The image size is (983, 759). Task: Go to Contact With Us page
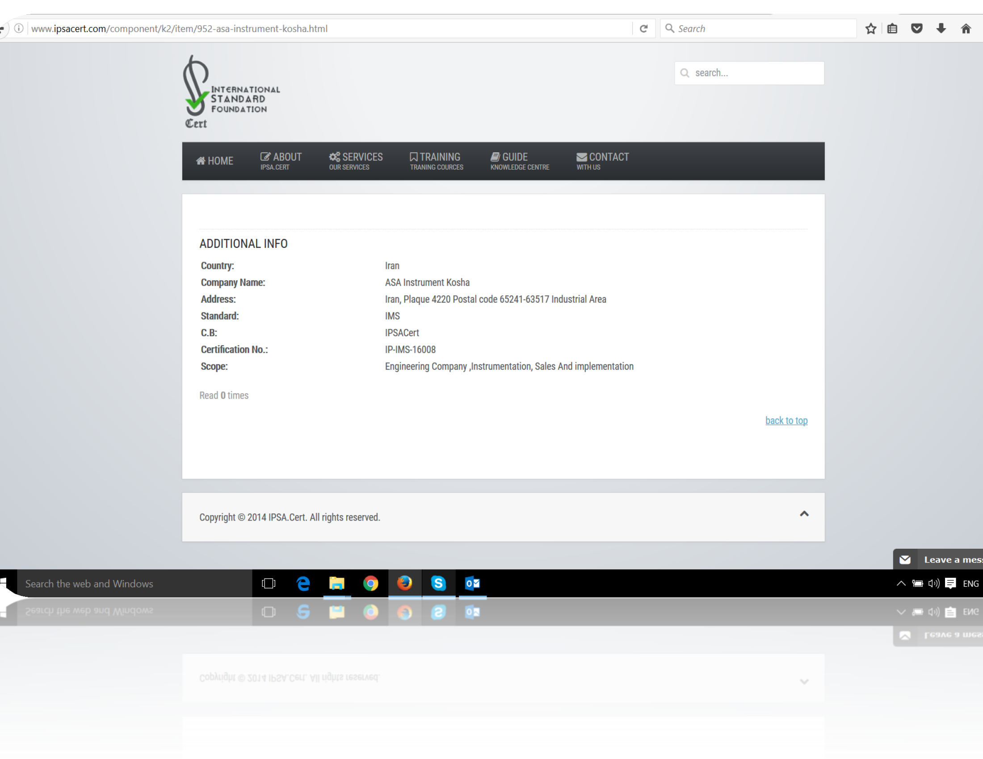[x=602, y=161]
